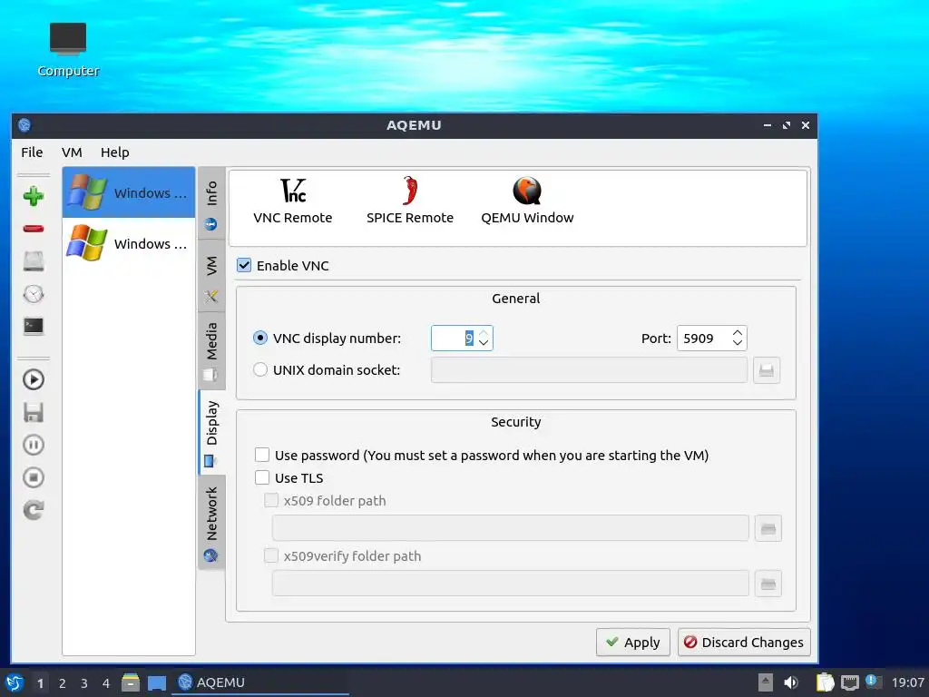Open update notification tray icon
The height and width of the screenshot is (697, 929).
[x=874, y=681]
